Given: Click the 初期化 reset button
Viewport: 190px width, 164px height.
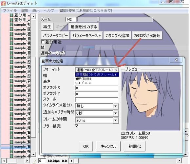Looking at the screenshot, I should (x=135, y=146).
